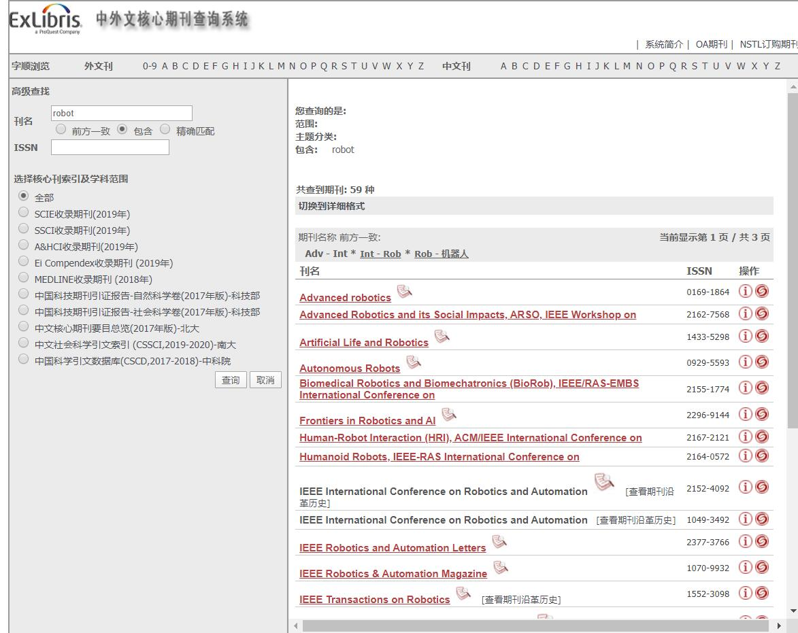This screenshot has height=633, width=798.
Task: Jump to Rob - 机器人 range link
Action: click(442, 254)
